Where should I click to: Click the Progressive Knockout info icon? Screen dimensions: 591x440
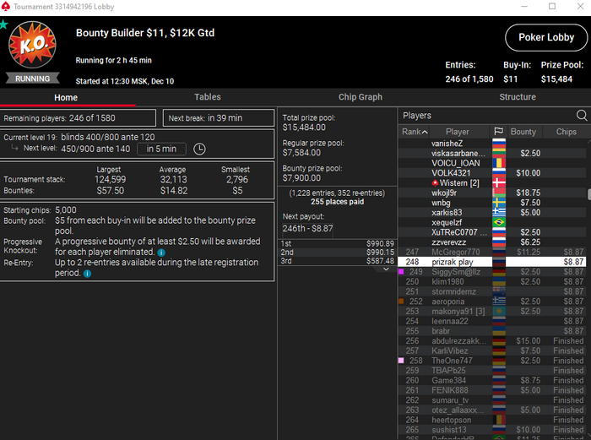point(161,253)
